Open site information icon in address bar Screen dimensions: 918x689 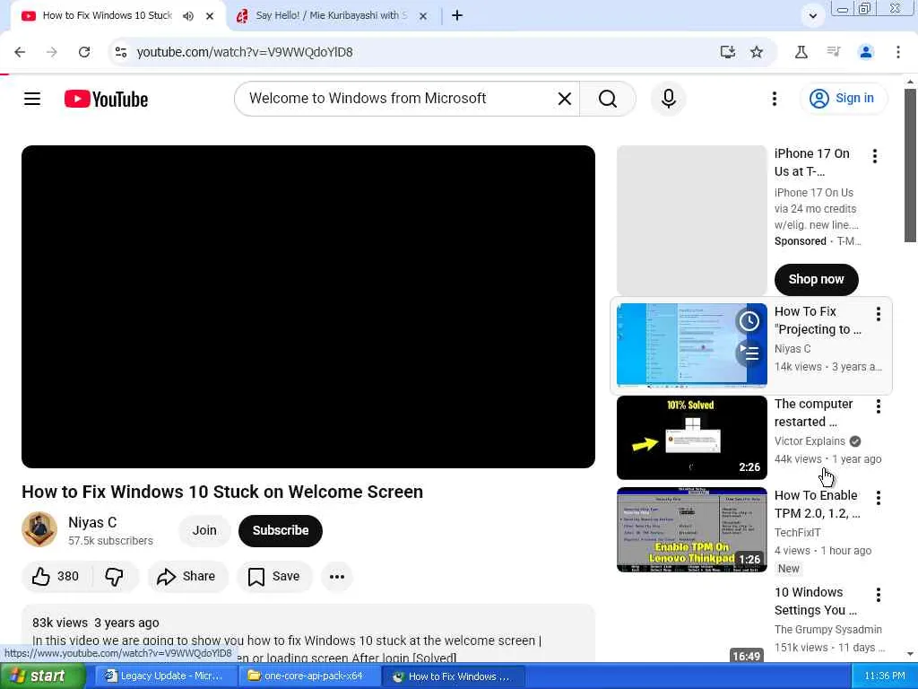tap(121, 52)
